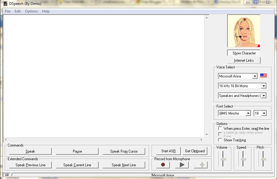
Task: Click the Show Character button
Action: tap(244, 53)
